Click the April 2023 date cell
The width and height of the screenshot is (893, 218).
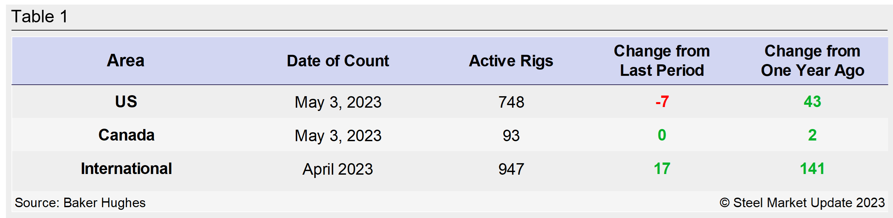pyautogui.click(x=337, y=169)
